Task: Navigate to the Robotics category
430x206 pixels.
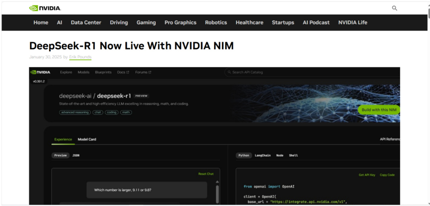Action: [x=216, y=23]
